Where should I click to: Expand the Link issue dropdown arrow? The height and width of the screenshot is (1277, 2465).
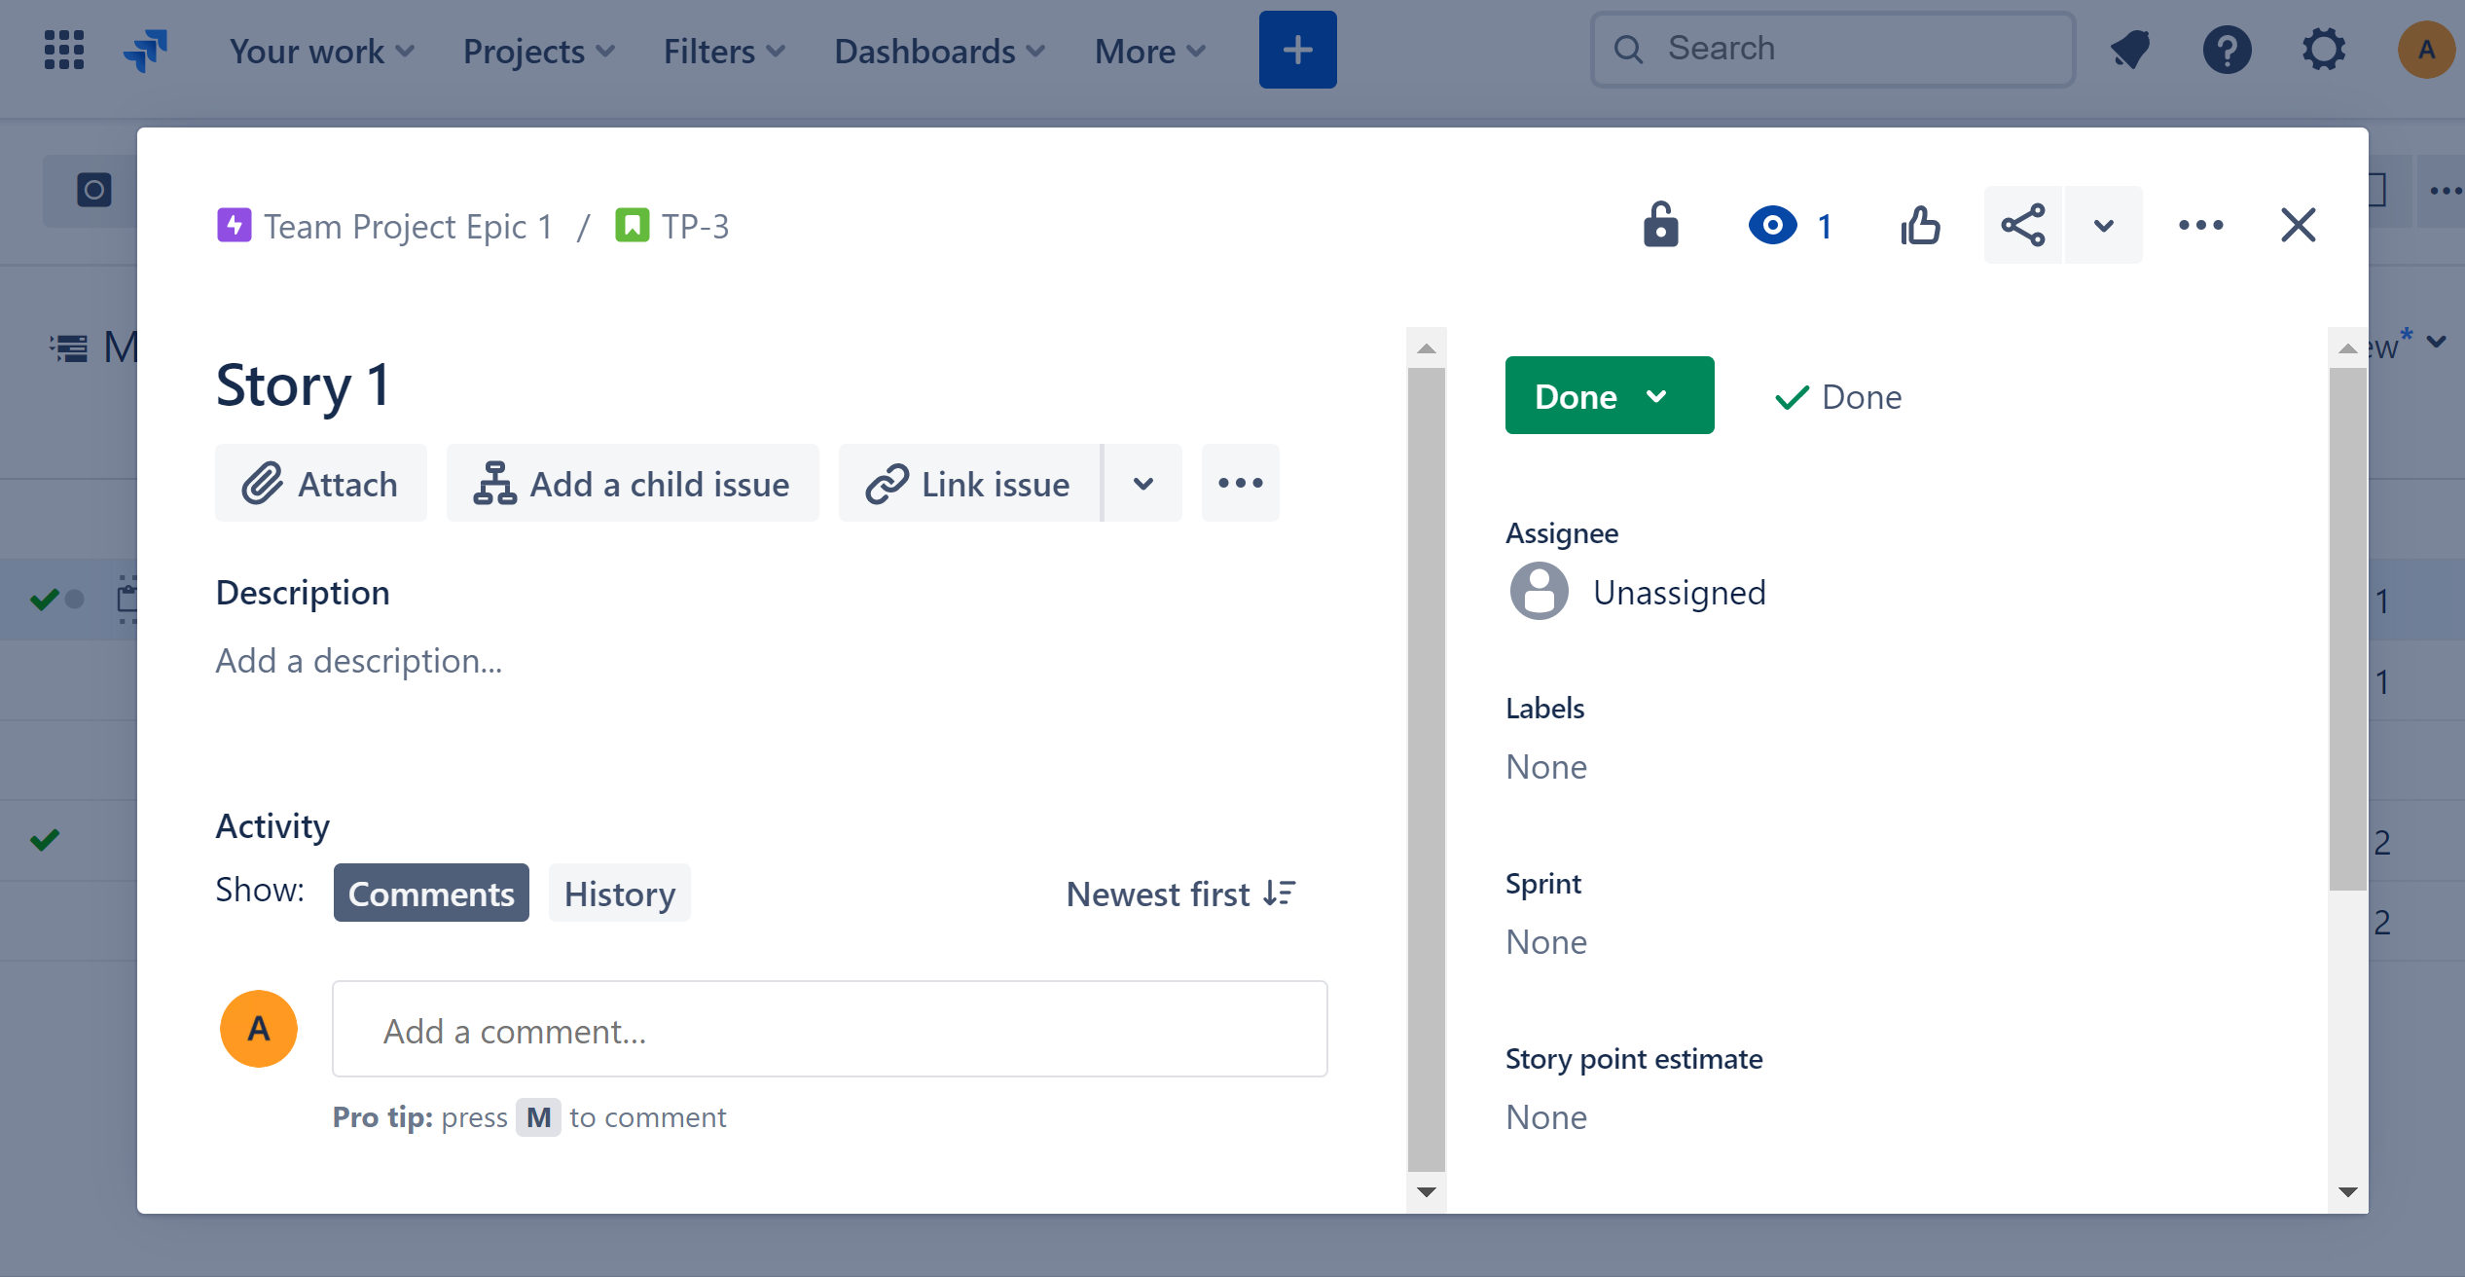click(1142, 484)
